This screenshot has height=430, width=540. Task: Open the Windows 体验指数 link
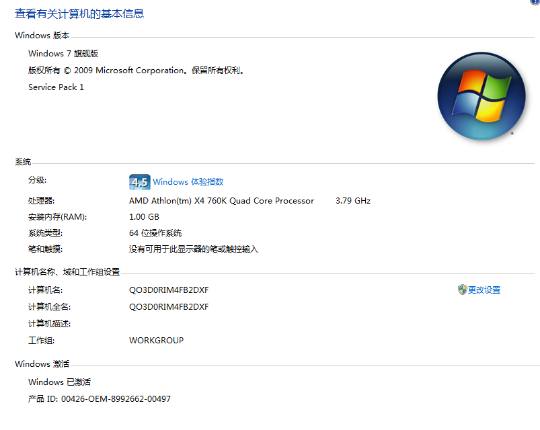[188, 181]
